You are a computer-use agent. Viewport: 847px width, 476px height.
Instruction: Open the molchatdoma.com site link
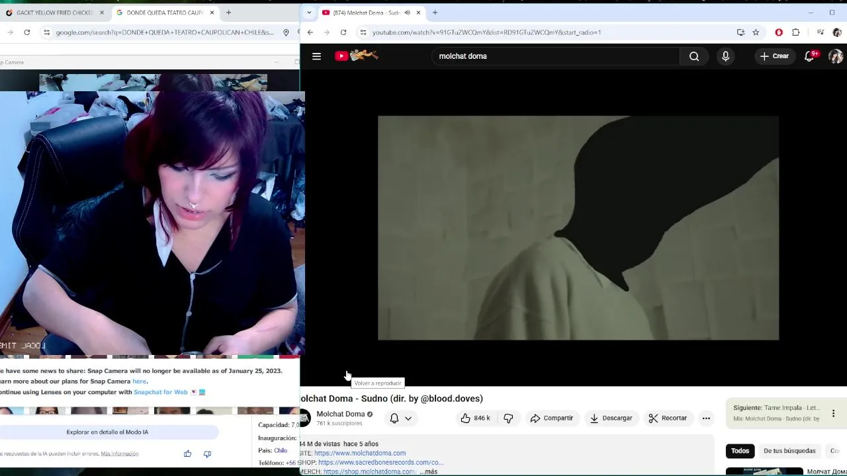[x=360, y=453]
